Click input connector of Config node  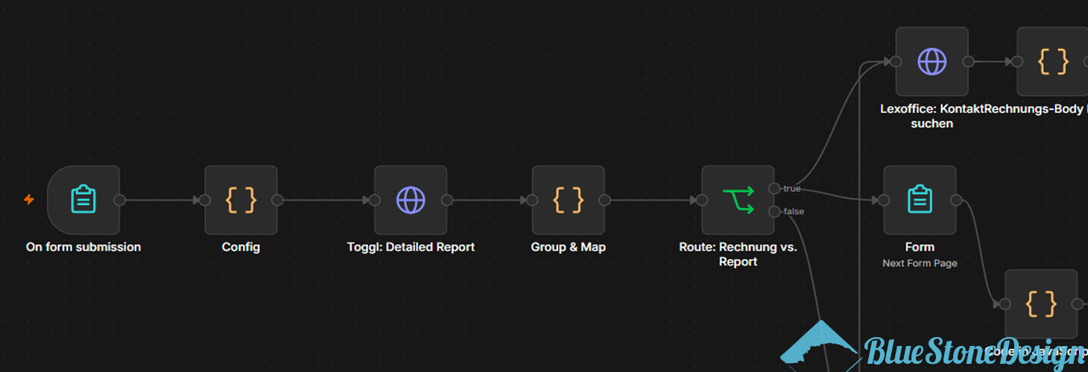tap(205, 200)
